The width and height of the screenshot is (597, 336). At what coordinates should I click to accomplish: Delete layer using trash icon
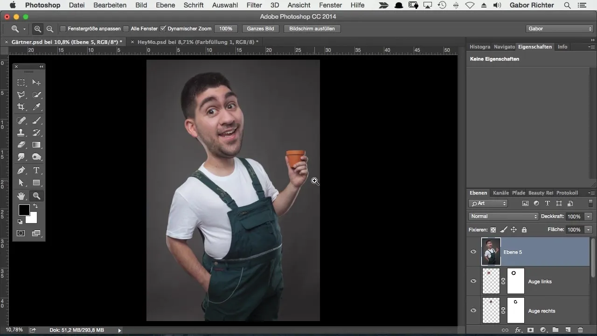point(581,330)
